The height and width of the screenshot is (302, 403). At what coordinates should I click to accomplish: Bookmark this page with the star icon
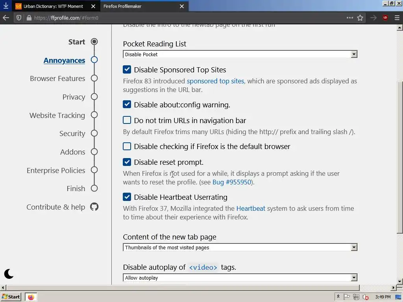click(360, 18)
